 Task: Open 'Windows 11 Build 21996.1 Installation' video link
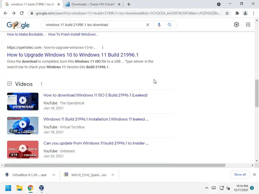click(96, 119)
